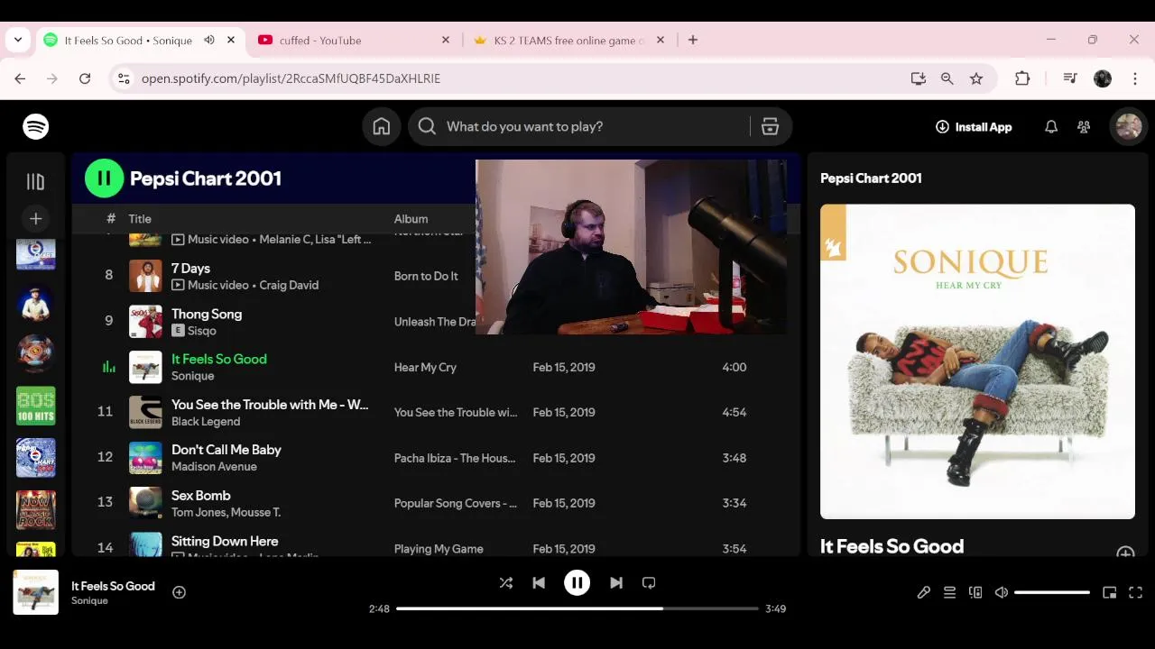Select the Sex Bomb track
The image size is (1155, 649).
coord(200,496)
